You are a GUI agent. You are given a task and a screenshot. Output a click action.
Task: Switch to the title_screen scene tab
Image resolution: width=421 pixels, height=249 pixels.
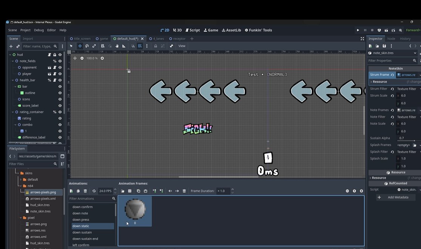[x=80, y=39]
